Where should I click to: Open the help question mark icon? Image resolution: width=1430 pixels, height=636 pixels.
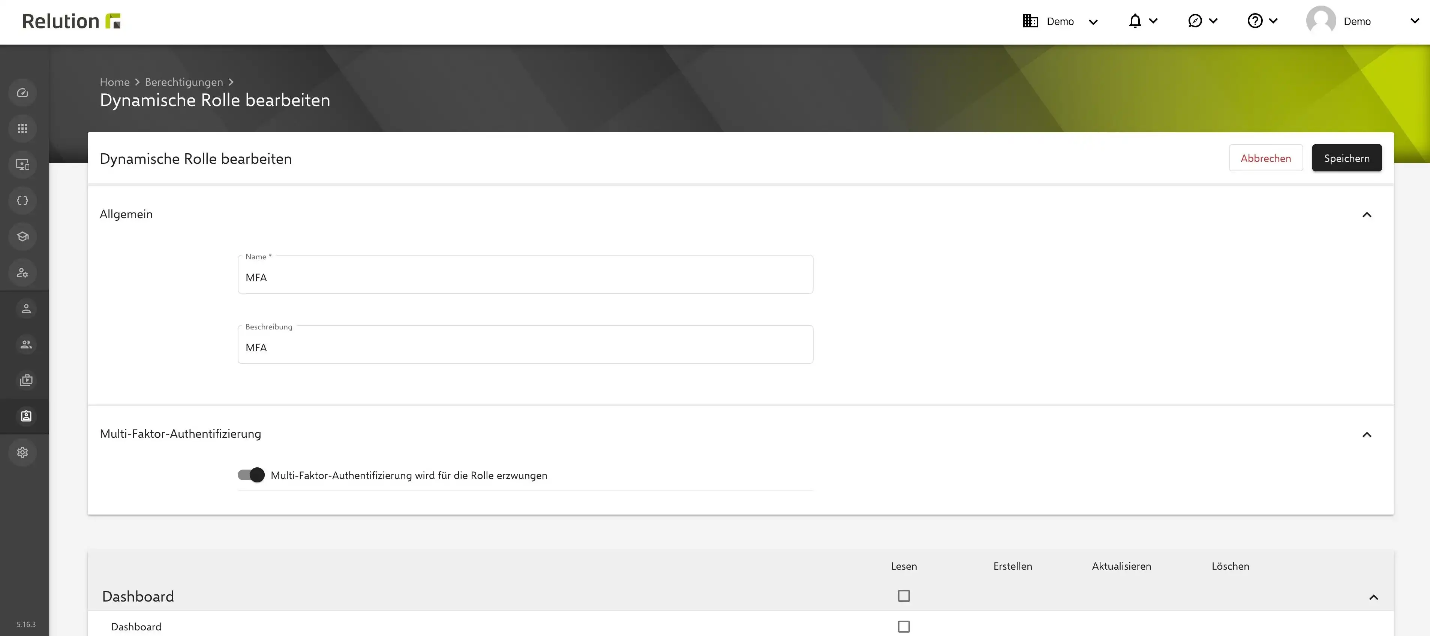coord(1255,21)
